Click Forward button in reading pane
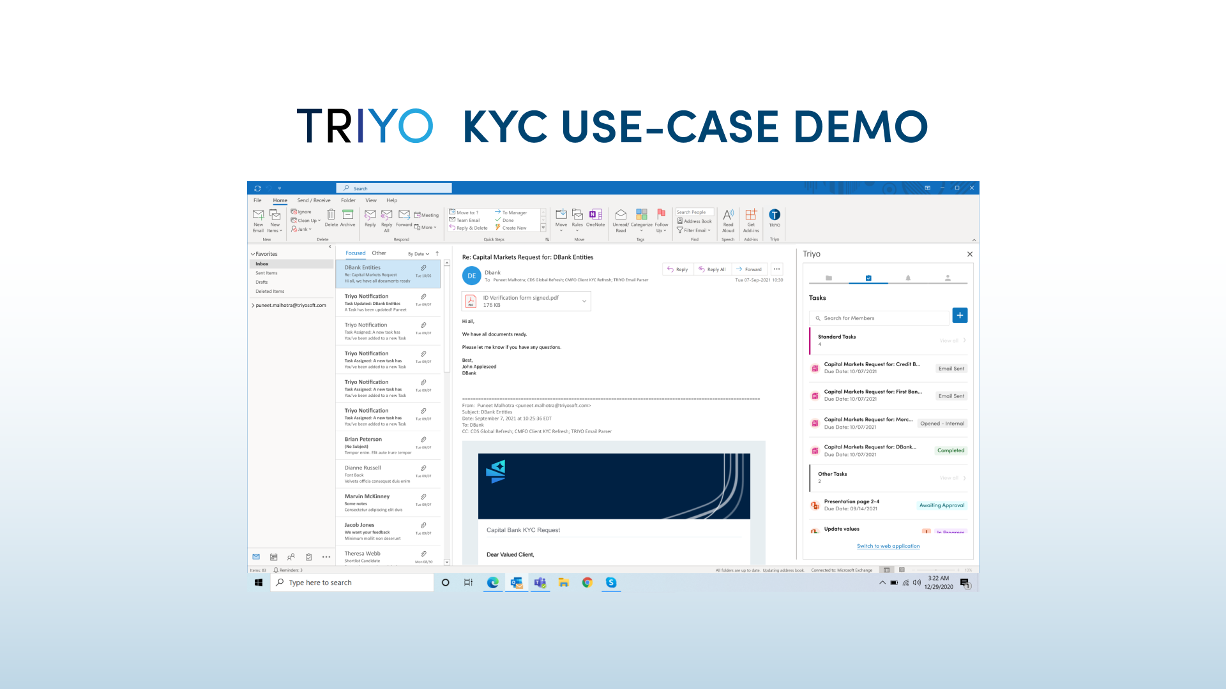This screenshot has height=689, width=1226. click(x=749, y=269)
